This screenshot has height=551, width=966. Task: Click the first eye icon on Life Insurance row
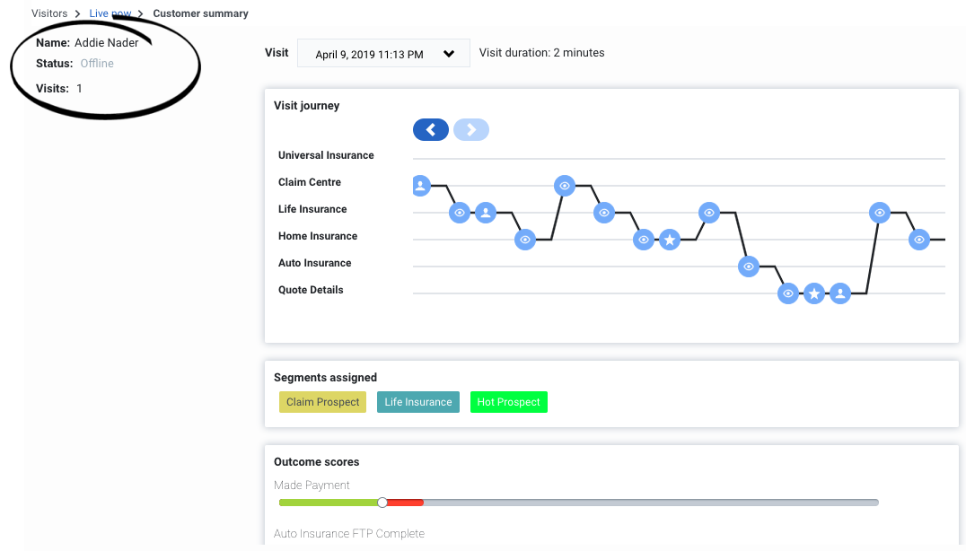click(x=460, y=213)
